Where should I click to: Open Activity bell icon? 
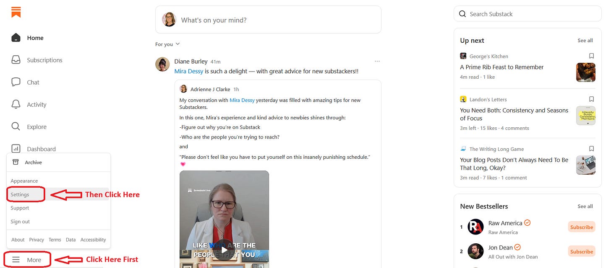(16, 104)
